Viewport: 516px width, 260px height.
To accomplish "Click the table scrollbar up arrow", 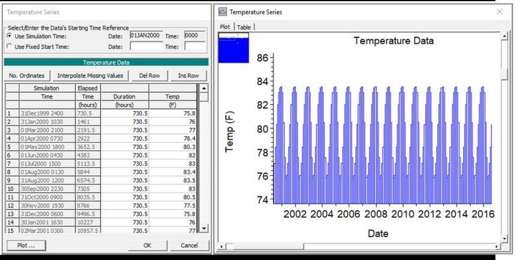I will [x=204, y=88].
